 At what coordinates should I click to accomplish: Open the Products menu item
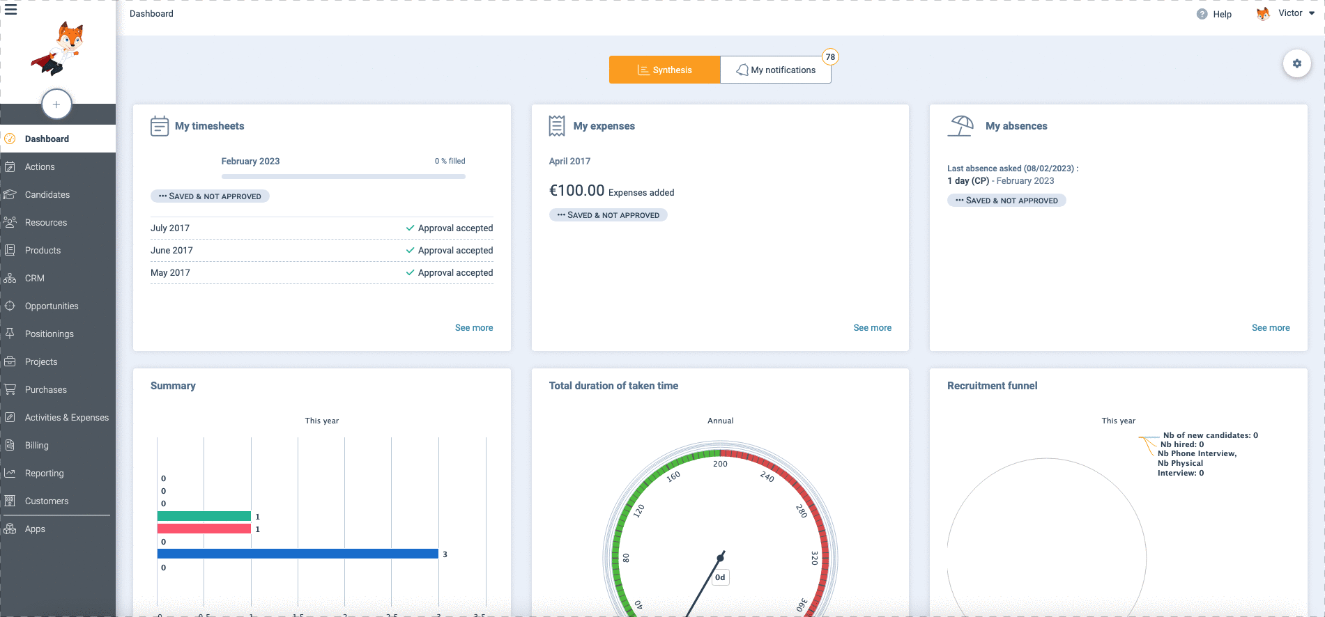[58, 250]
